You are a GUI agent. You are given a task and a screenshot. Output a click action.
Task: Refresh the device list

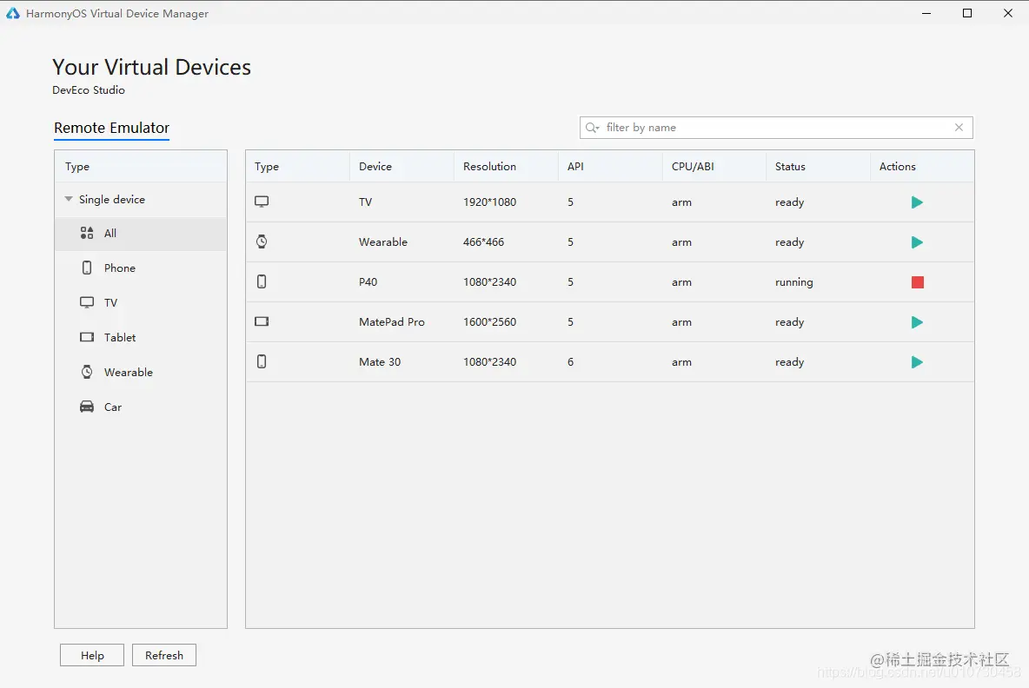[x=164, y=655]
